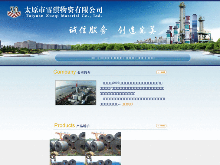This screenshot has height=165, width=220.
Task: Open the fourth navigation bar item
Action: point(129,58)
